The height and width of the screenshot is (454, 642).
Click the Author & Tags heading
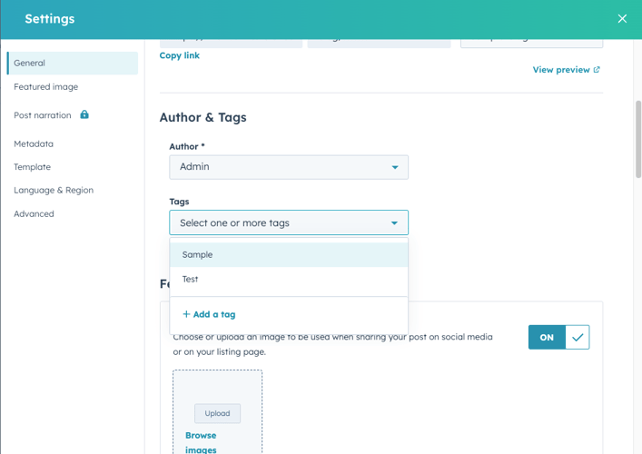coord(203,117)
